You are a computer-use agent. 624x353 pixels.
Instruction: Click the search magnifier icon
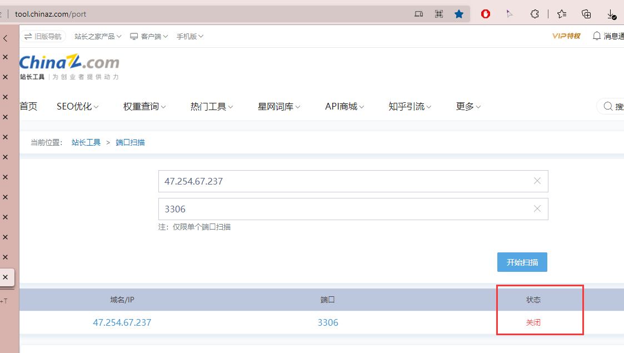[x=608, y=106]
